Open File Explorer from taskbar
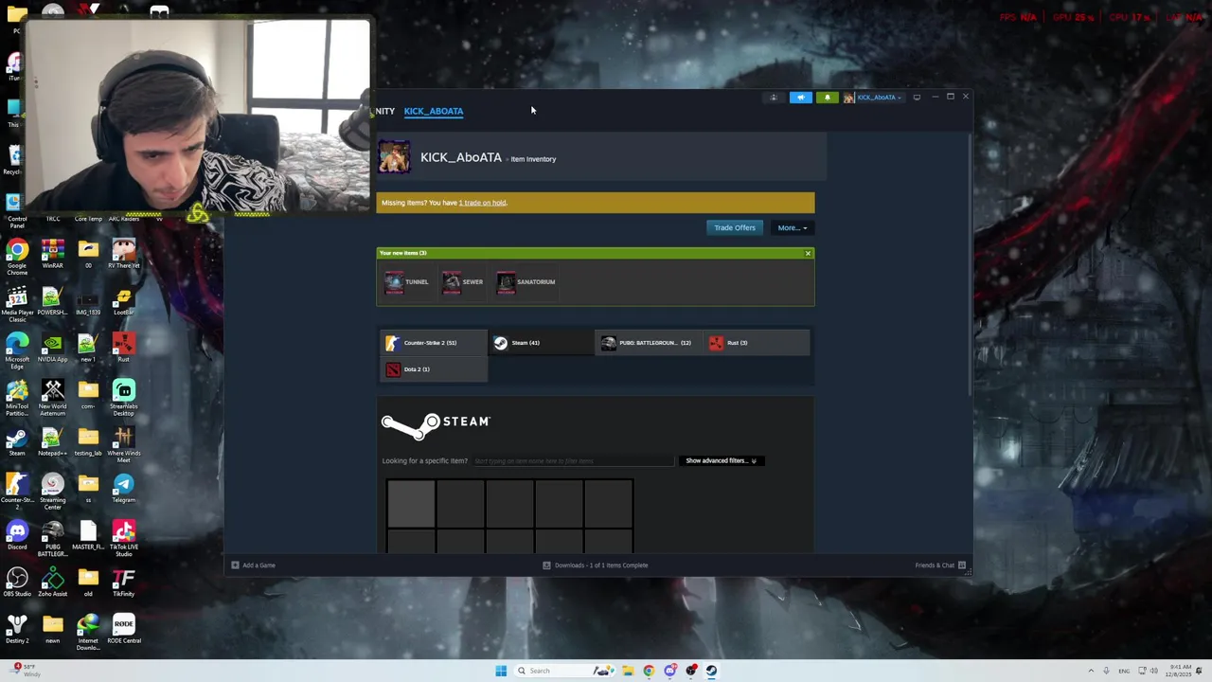1212x682 pixels. [627, 671]
